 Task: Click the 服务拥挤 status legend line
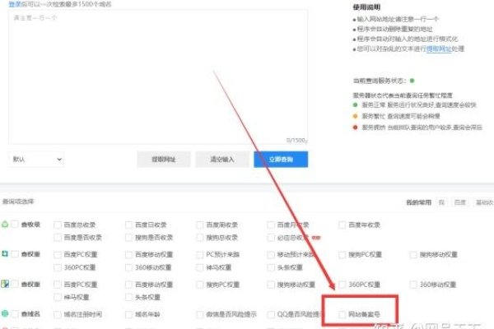point(417,127)
